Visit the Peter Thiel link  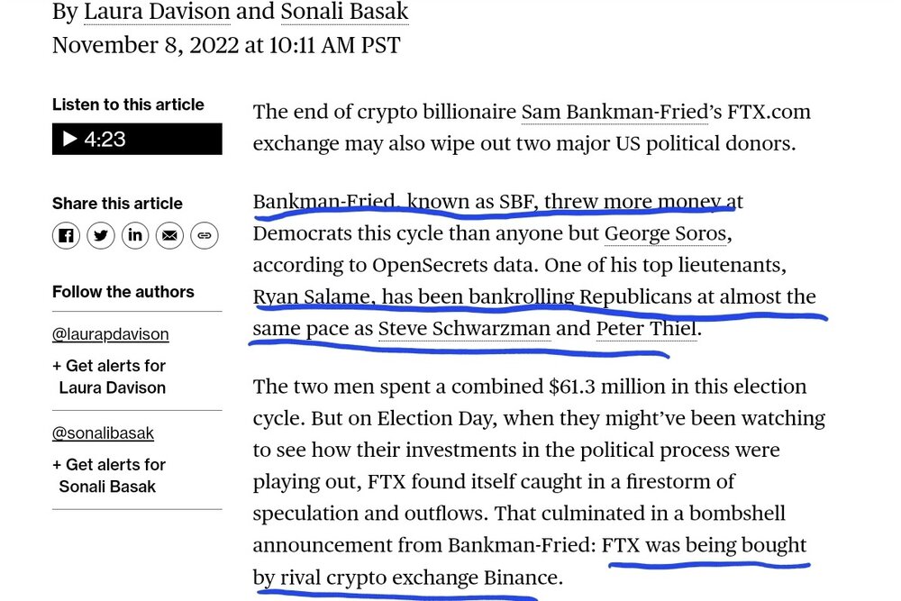646,328
